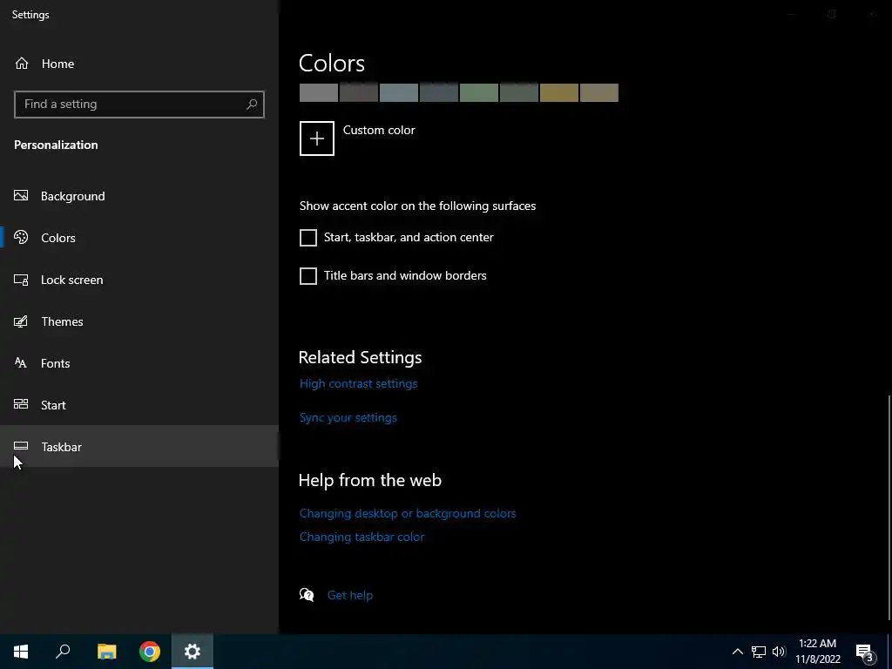Pick the olive gold swatch

pyautogui.click(x=559, y=92)
